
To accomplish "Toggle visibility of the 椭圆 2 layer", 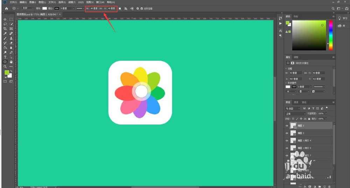I will point(287,133).
